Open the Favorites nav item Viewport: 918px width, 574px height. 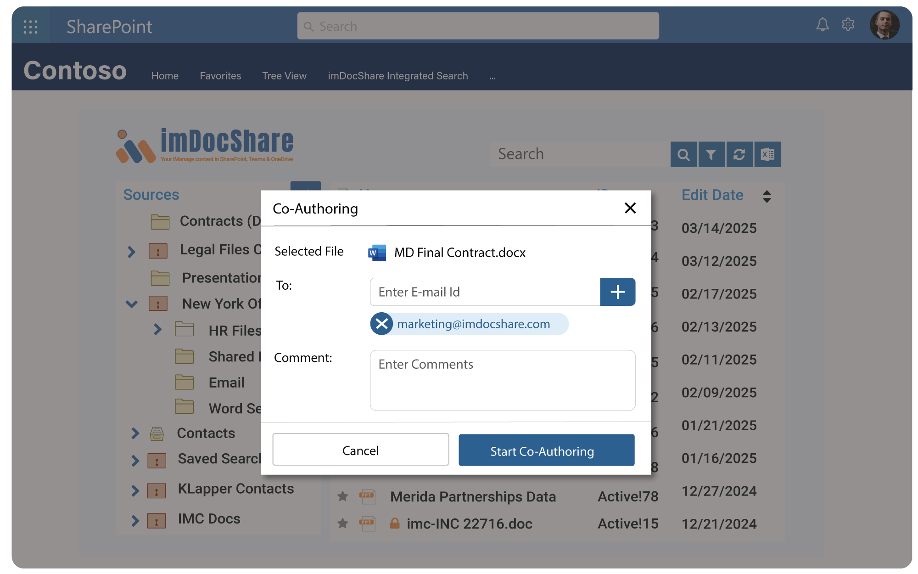click(x=220, y=76)
